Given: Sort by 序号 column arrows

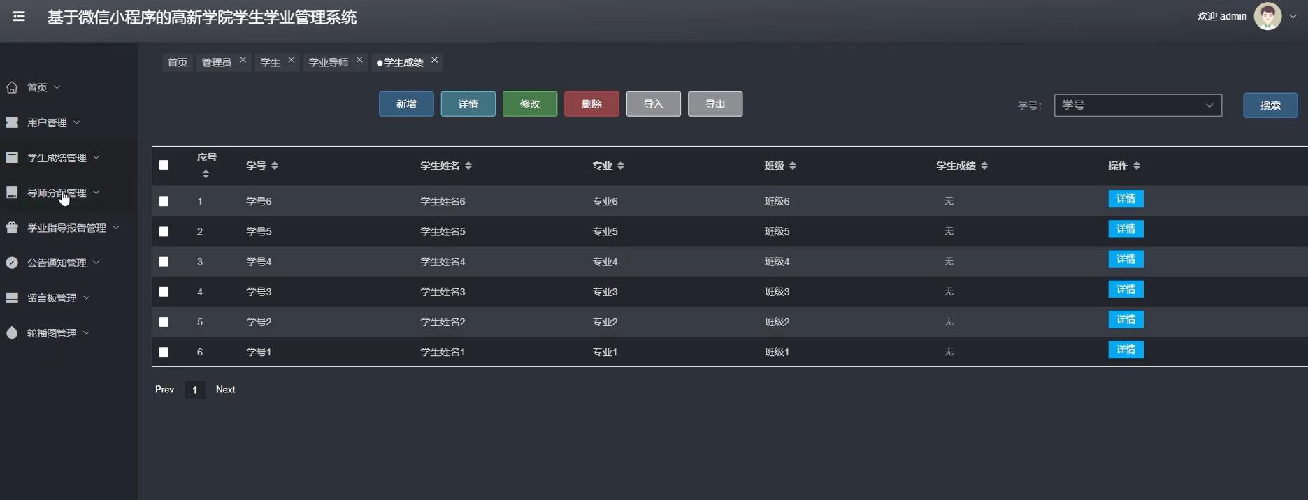Looking at the screenshot, I should coord(206,174).
